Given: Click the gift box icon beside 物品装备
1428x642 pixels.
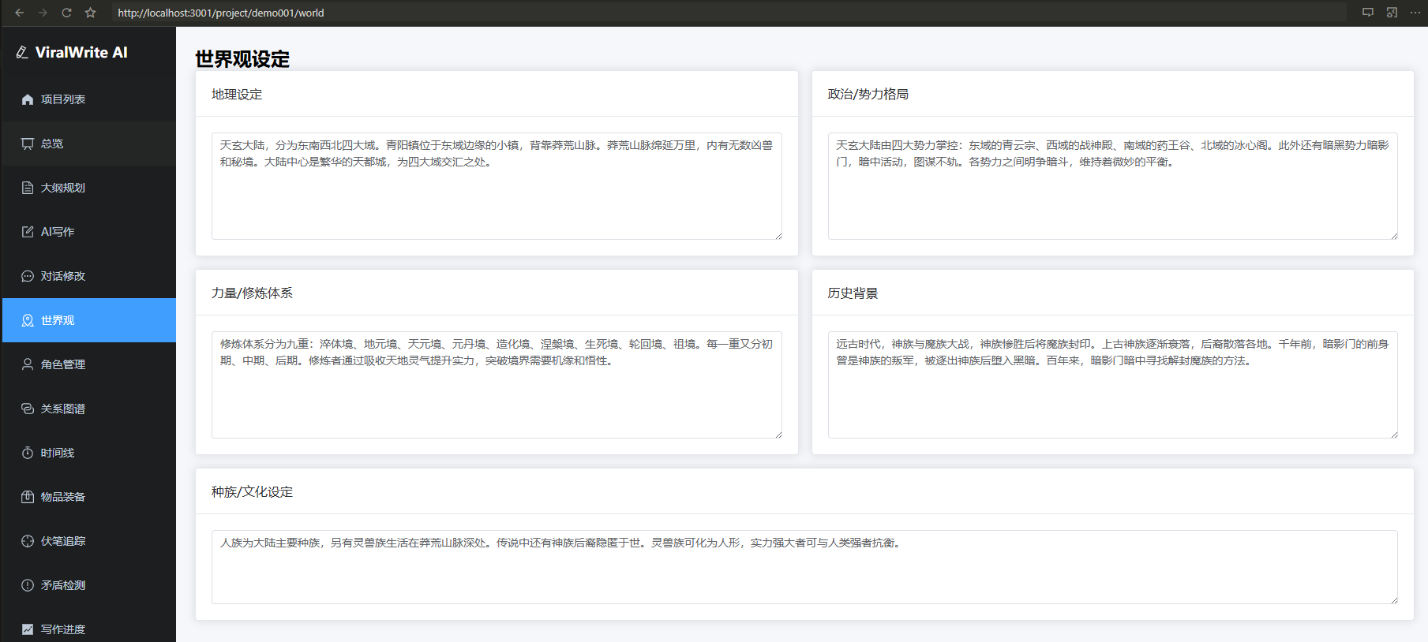Looking at the screenshot, I should [x=28, y=497].
